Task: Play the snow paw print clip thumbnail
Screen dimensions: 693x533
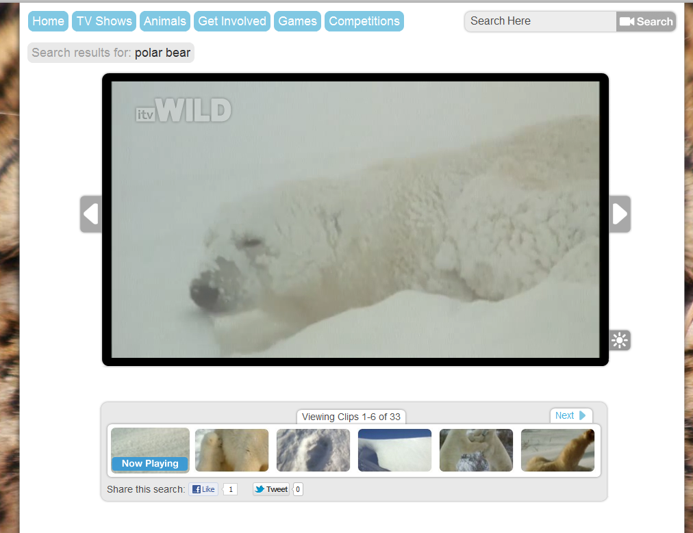Action: [x=313, y=450]
